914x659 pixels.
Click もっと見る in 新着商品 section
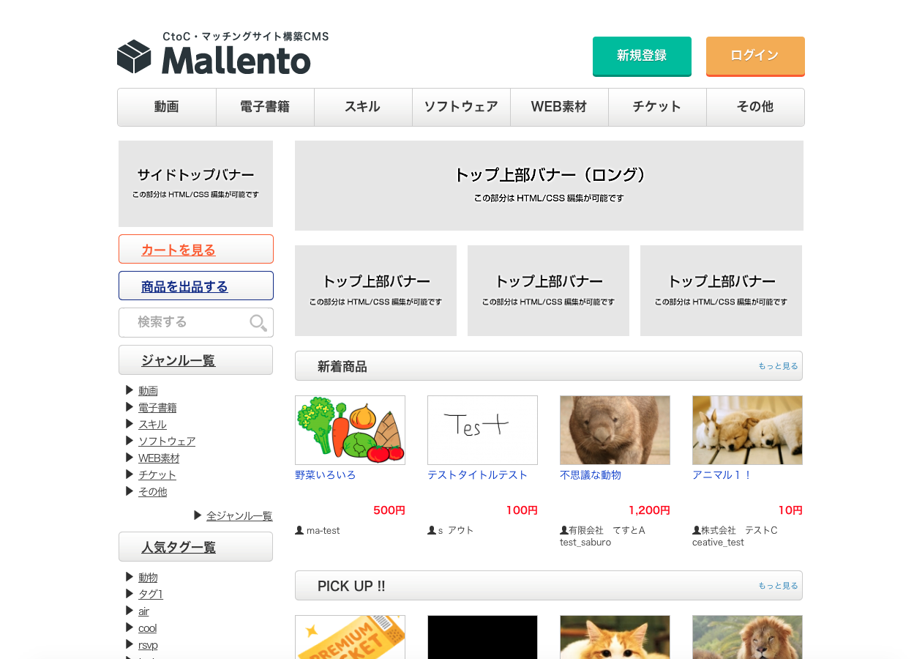click(x=778, y=366)
